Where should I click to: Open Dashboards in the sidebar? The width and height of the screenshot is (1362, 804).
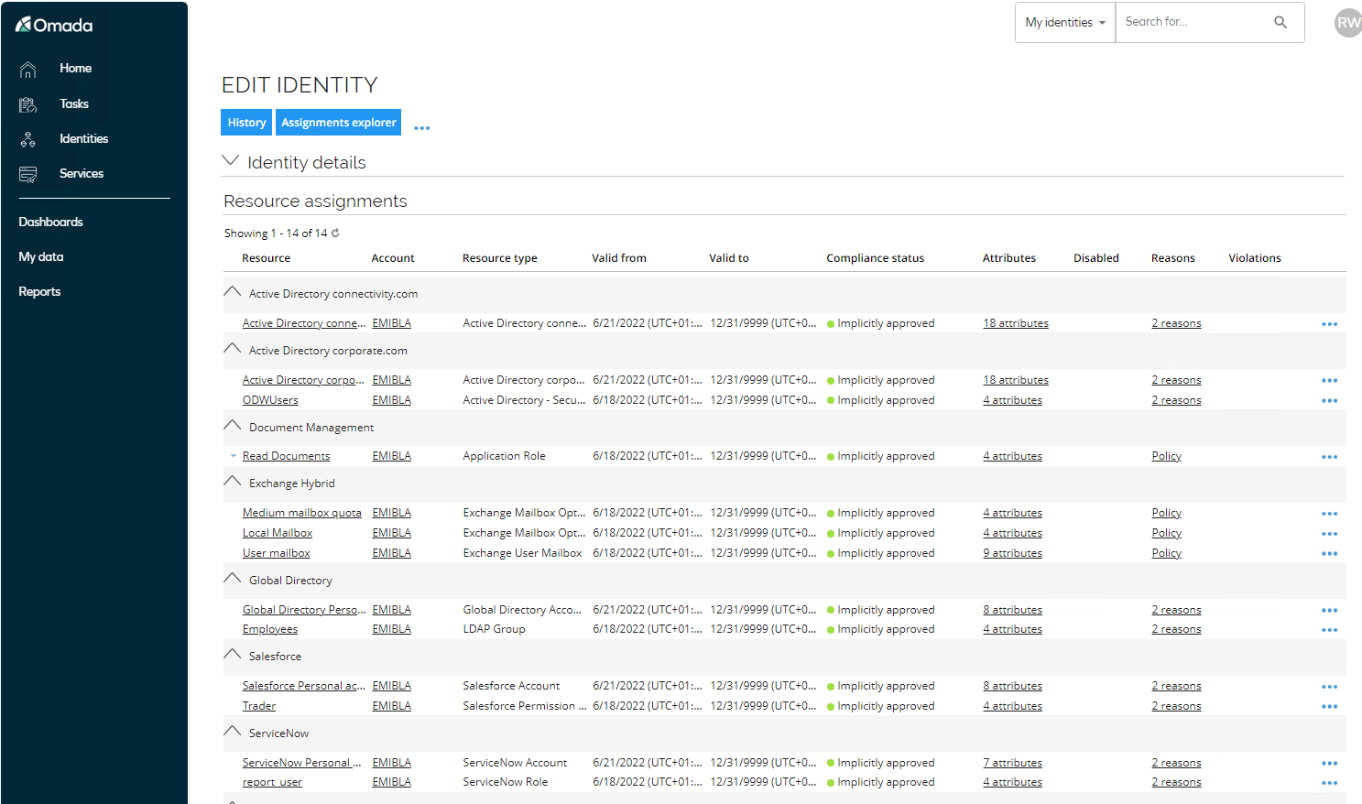click(x=50, y=223)
